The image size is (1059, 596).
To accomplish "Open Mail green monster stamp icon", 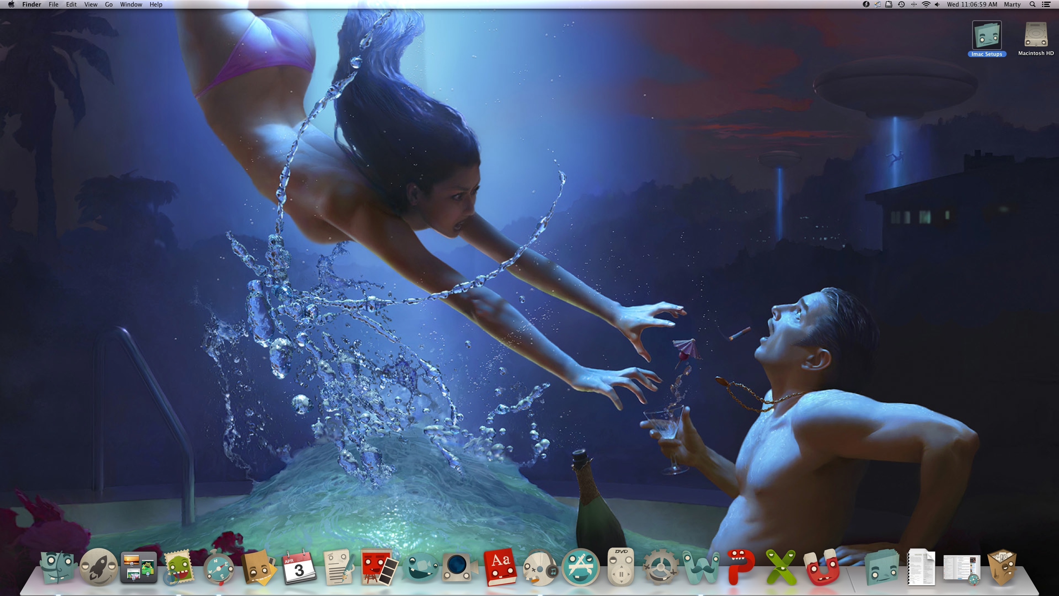I will [x=179, y=567].
